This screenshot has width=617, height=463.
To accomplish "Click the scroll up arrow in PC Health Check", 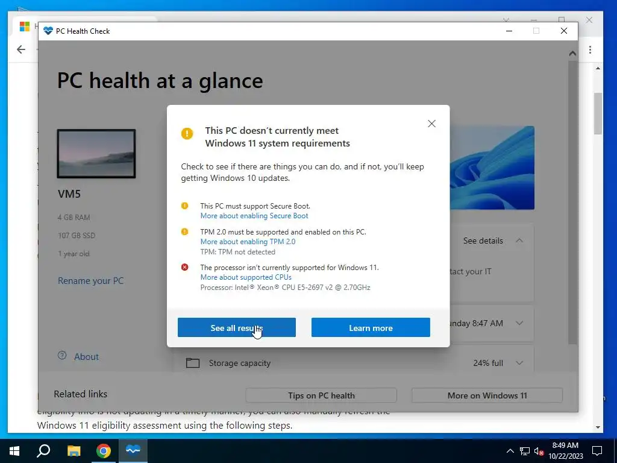I will (572, 54).
